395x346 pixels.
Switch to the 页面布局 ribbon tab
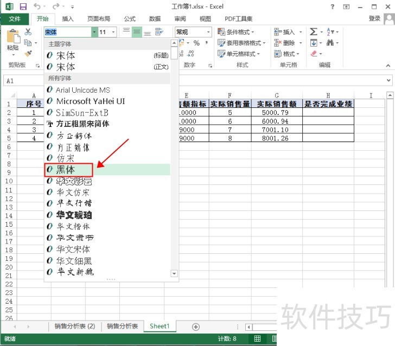pyautogui.click(x=99, y=19)
